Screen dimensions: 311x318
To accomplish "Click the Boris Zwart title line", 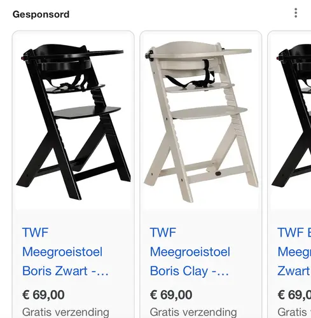I will pyautogui.click(x=66, y=271).
